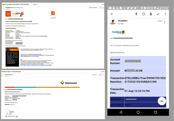Pin the FirstAlert email using the pin icon
The height and width of the screenshot is (121, 174).
coord(136,14)
